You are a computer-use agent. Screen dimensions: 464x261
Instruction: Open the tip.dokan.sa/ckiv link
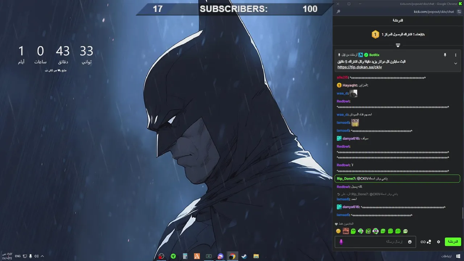[x=360, y=67]
